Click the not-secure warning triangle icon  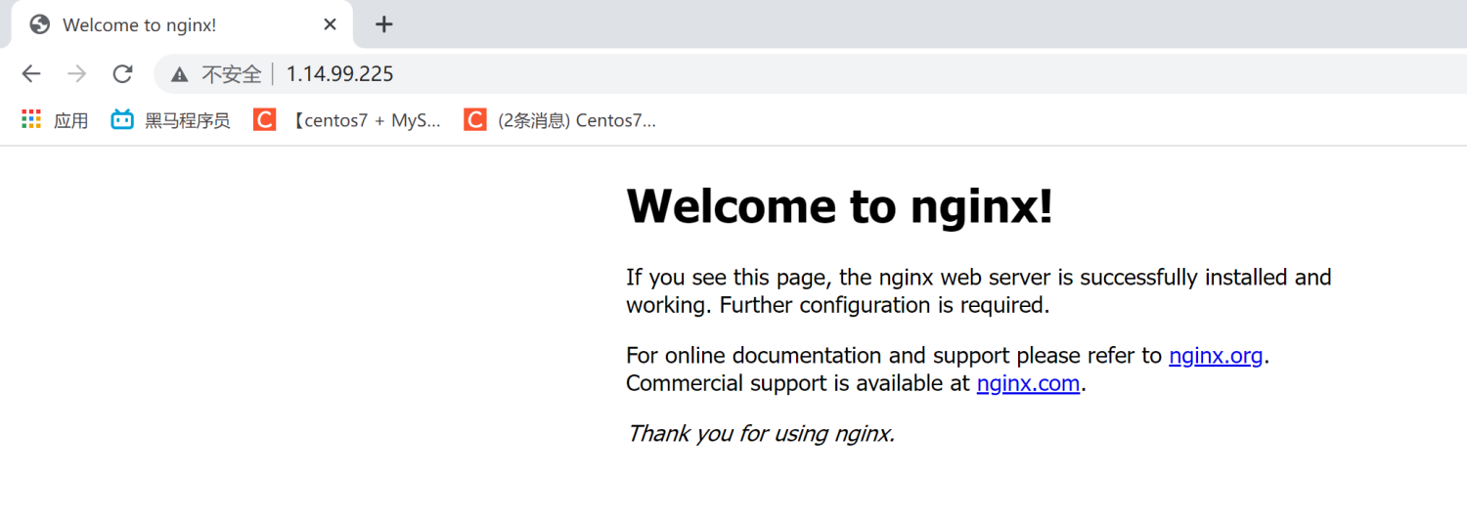[x=179, y=73]
